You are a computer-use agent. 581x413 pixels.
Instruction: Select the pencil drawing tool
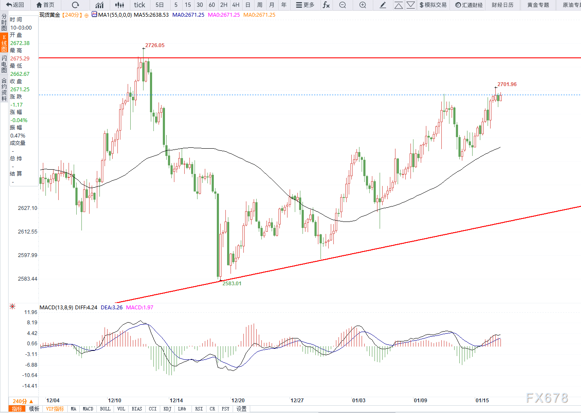tap(383, 5)
